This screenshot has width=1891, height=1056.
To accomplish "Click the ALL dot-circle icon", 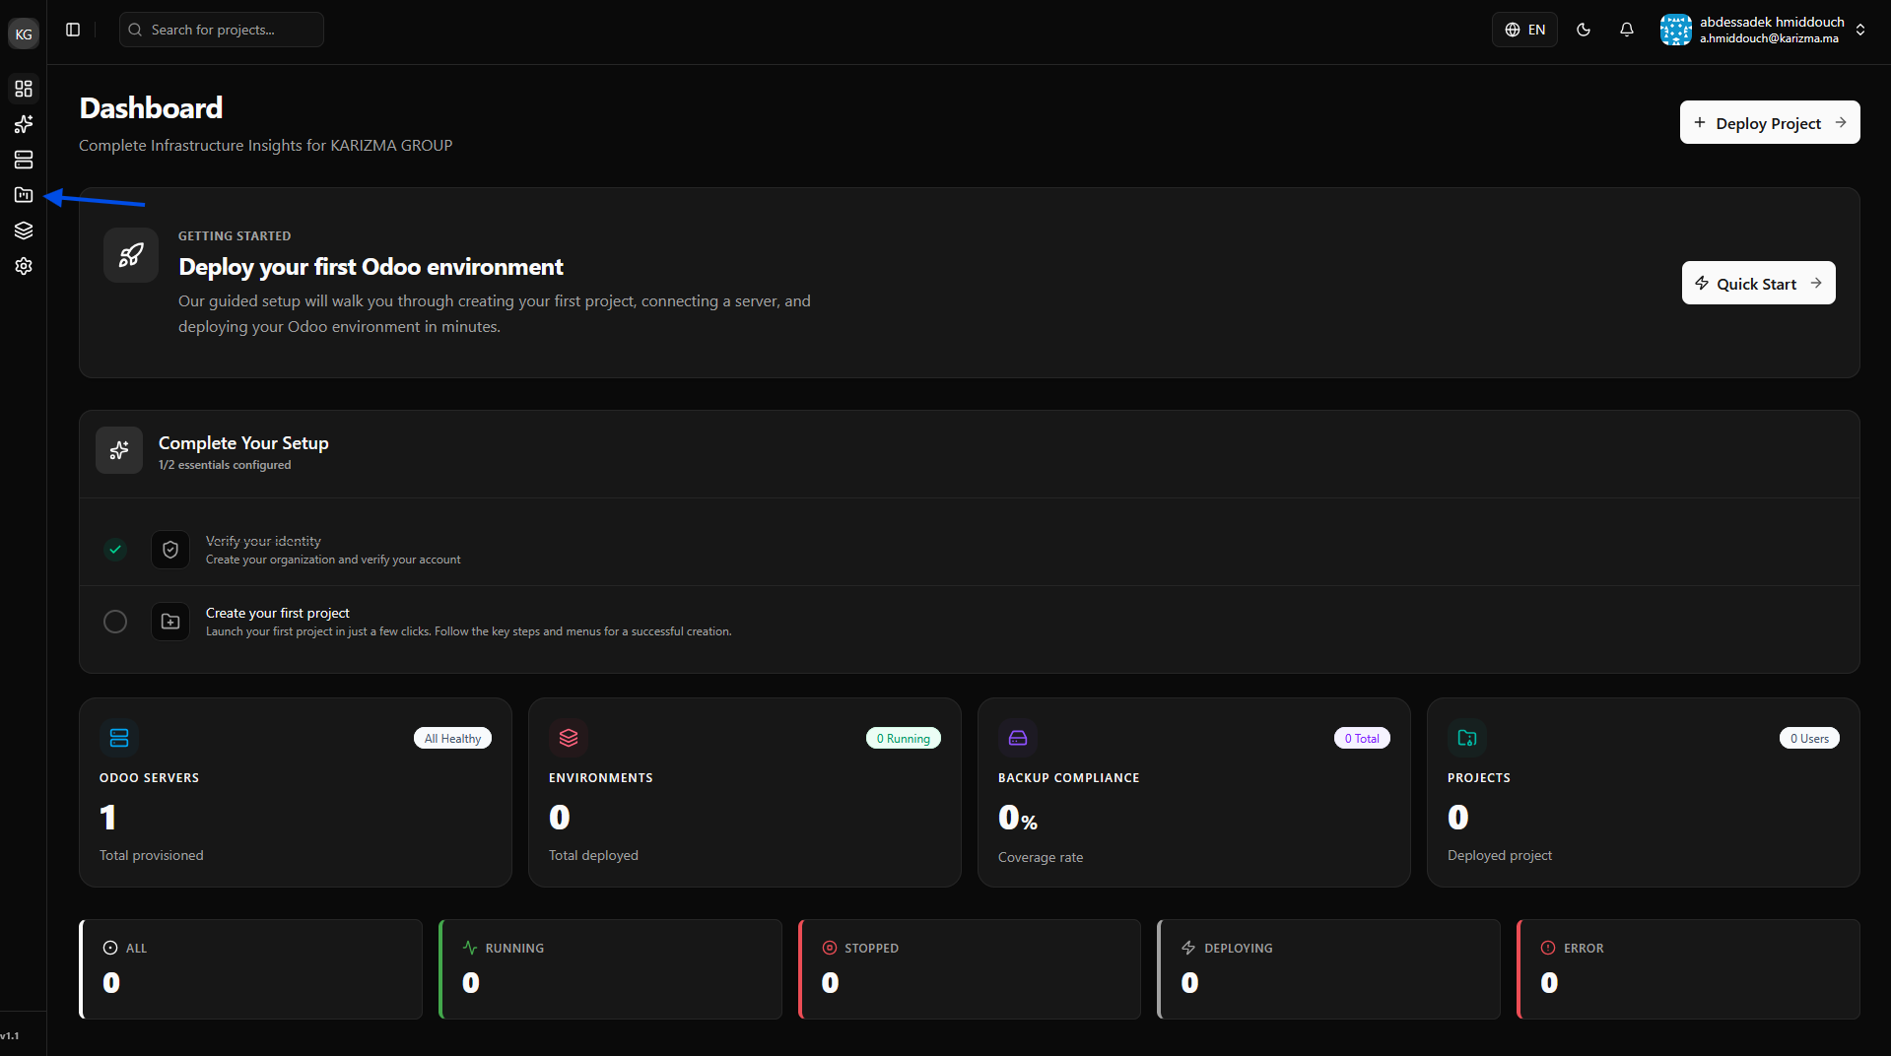I will tap(110, 948).
